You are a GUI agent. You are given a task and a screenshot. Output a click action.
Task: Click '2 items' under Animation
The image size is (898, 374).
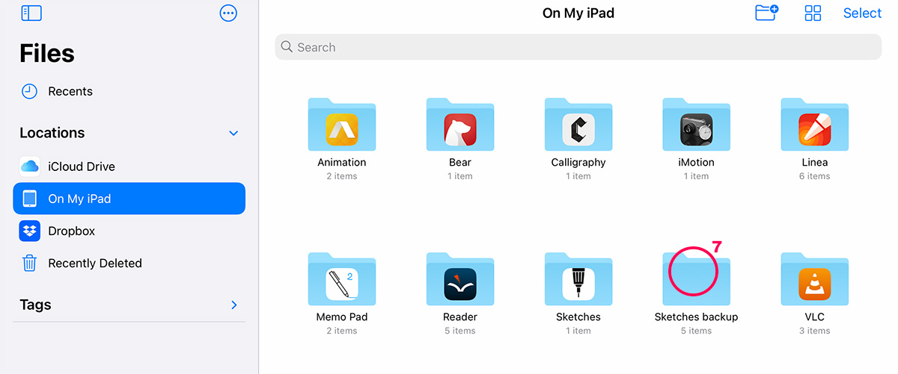coord(342,176)
